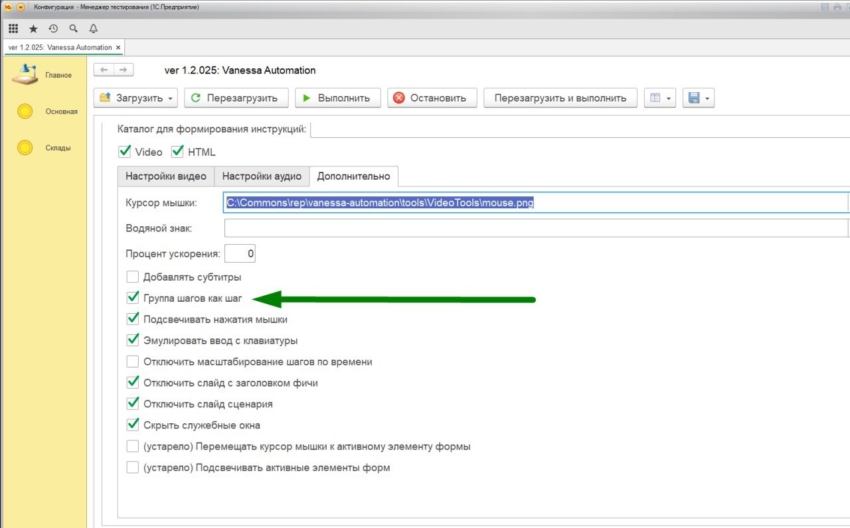The height and width of the screenshot is (528, 850).
Task: Select the Дополнительно tab
Action: 354,176
